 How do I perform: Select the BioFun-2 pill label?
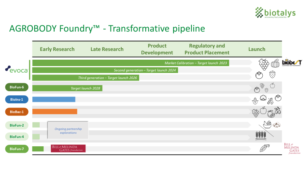17,125
